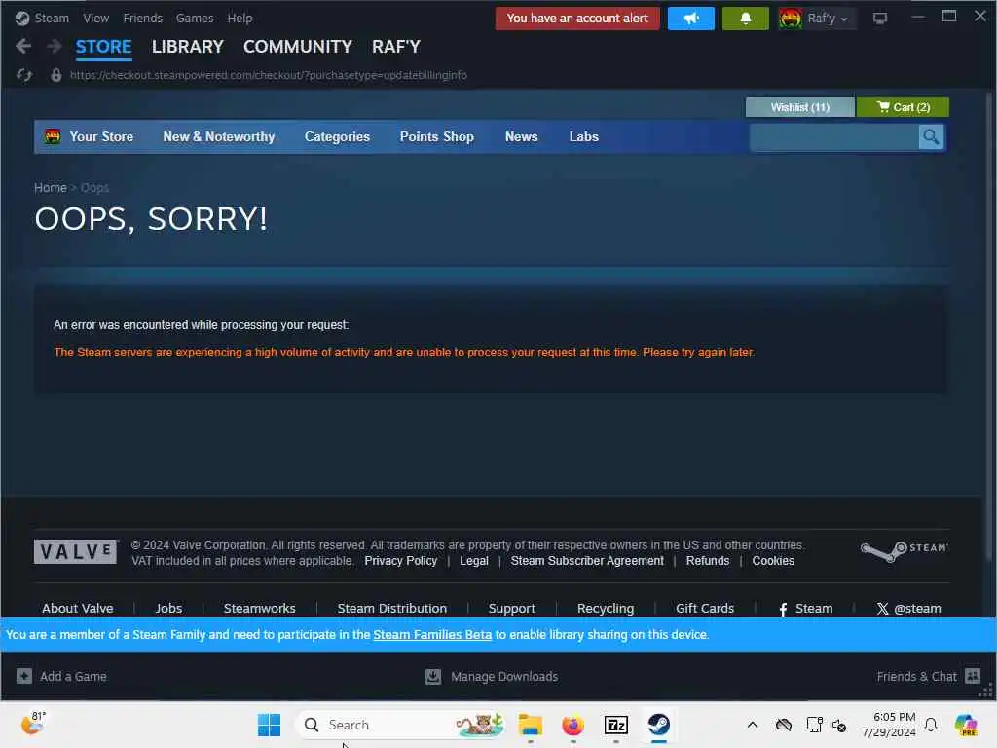Open 7-Zip from the taskbar

click(615, 725)
